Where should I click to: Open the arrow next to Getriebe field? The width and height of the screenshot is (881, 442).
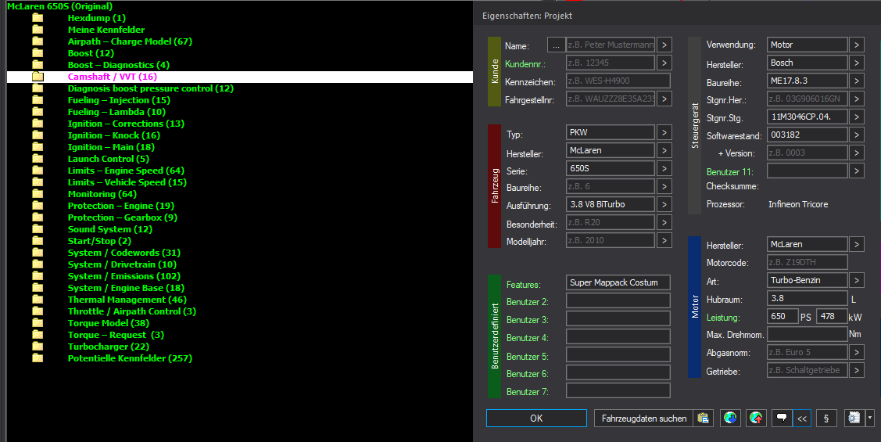click(x=856, y=371)
